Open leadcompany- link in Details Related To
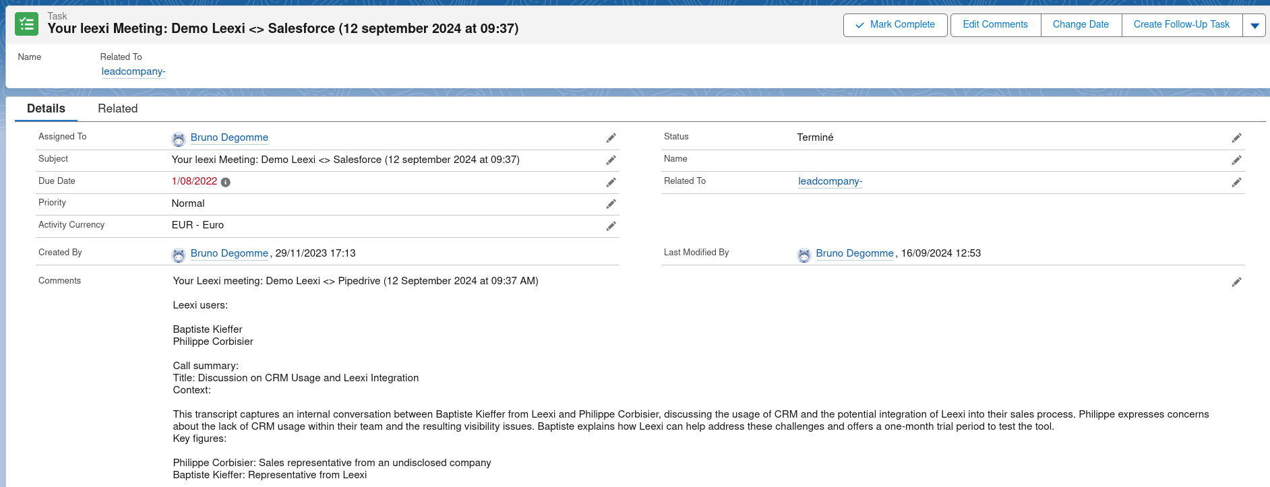 point(830,181)
